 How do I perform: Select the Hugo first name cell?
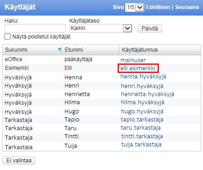coord(72,112)
